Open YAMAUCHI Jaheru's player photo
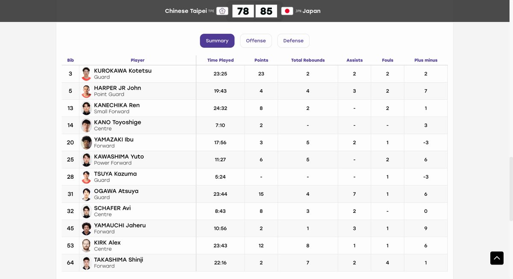The width and height of the screenshot is (513, 279). (86, 228)
